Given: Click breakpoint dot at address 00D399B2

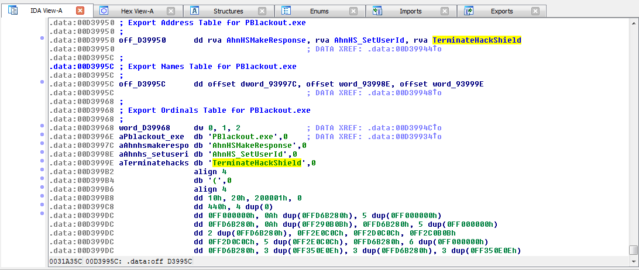Looking at the screenshot, I should point(42,169).
